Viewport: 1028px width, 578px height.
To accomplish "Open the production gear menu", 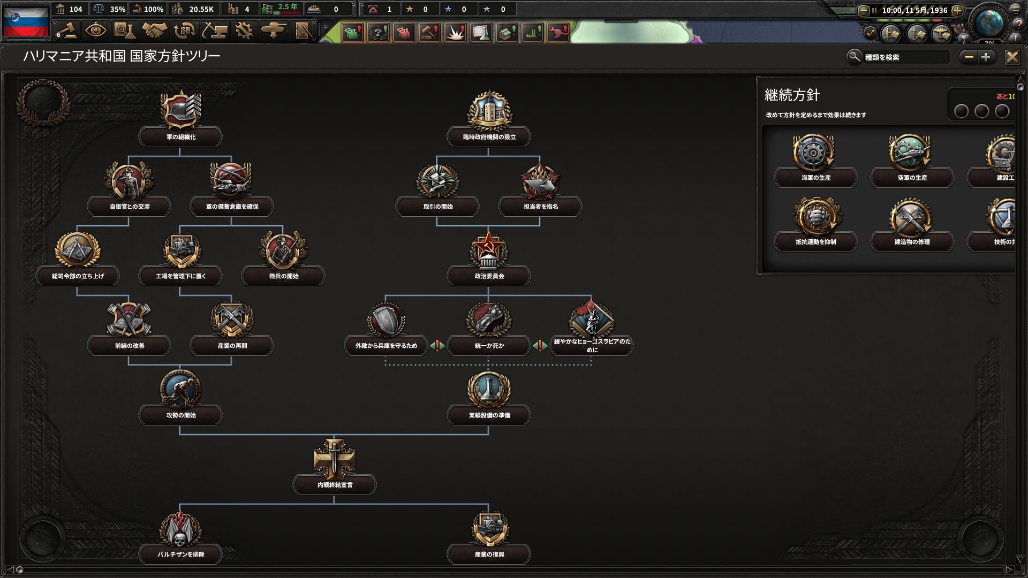I will point(244,31).
